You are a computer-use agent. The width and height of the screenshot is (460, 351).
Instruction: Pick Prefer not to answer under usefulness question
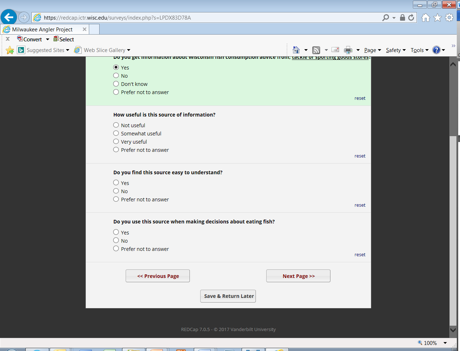[x=116, y=149]
